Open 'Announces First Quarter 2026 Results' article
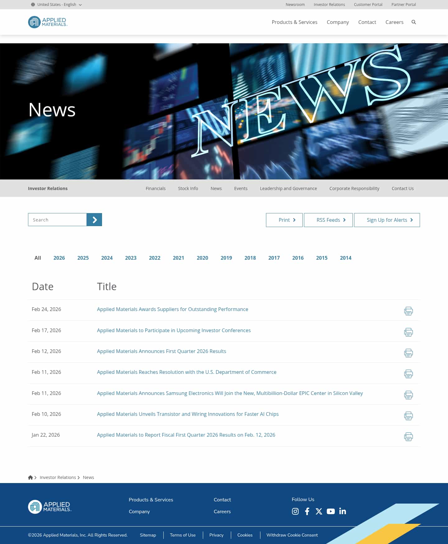The height and width of the screenshot is (544, 448). [161, 351]
